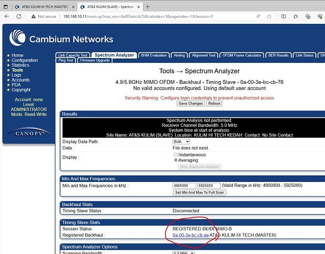Open a new tab with plus icon
Viewport: 325px width, 254px height.
[x=147, y=7]
